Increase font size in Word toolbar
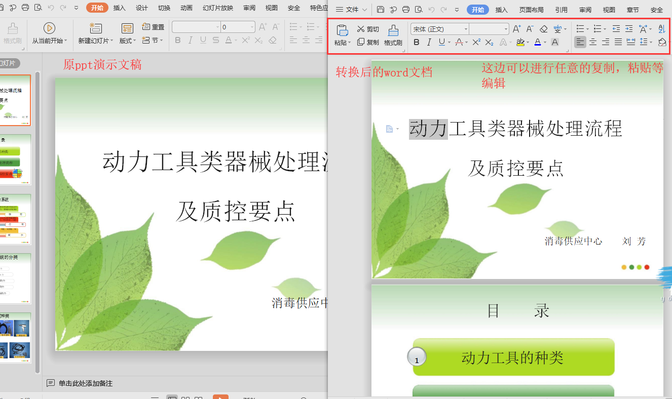Image resolution: width=672 pixels, height=399 pixels. tap(516, 29)
